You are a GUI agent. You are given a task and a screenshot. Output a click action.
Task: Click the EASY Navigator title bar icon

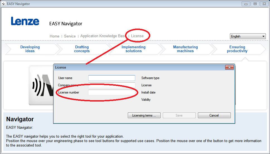[3, 4]
